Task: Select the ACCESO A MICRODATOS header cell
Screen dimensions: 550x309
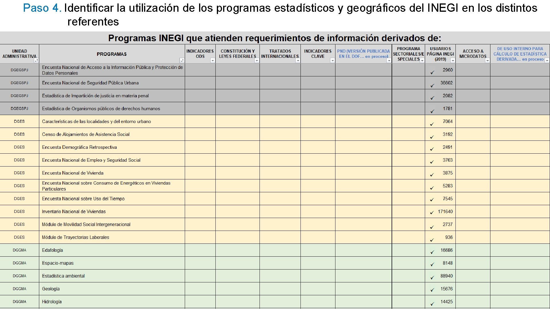Action: point(473,54)
